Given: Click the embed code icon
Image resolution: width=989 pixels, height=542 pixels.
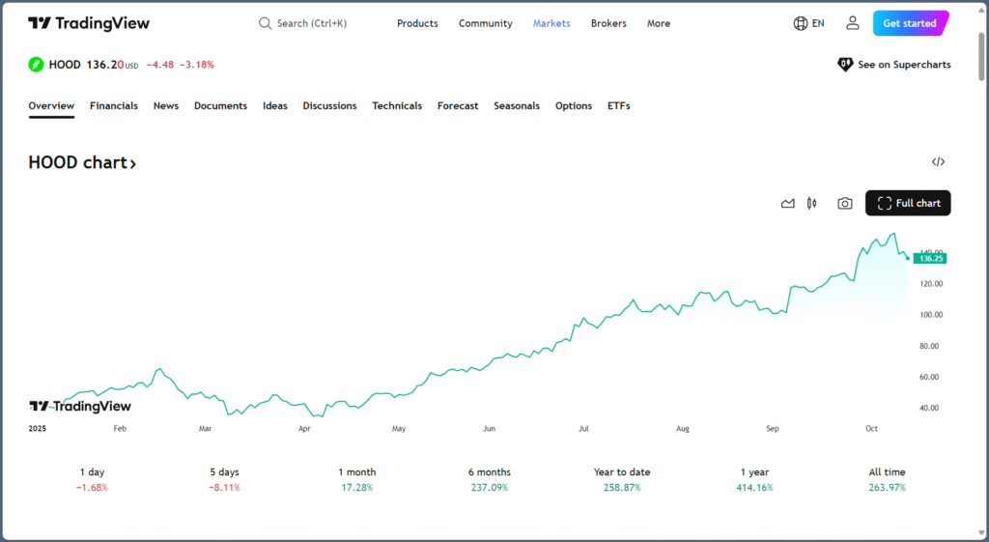Looking at the screenshot, I should pos(938,162).
